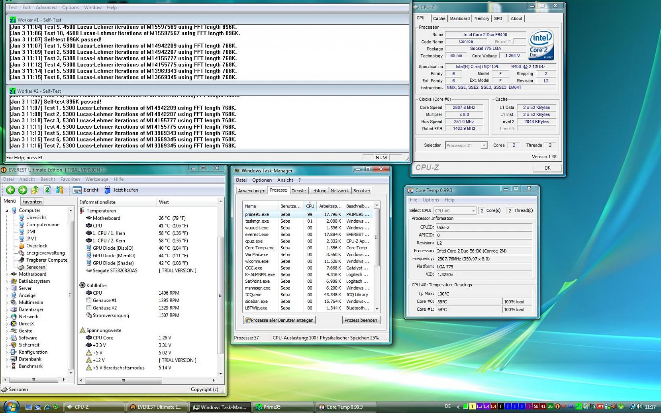
Task: Collapse the Computer tree node
Action: [7, 211]
